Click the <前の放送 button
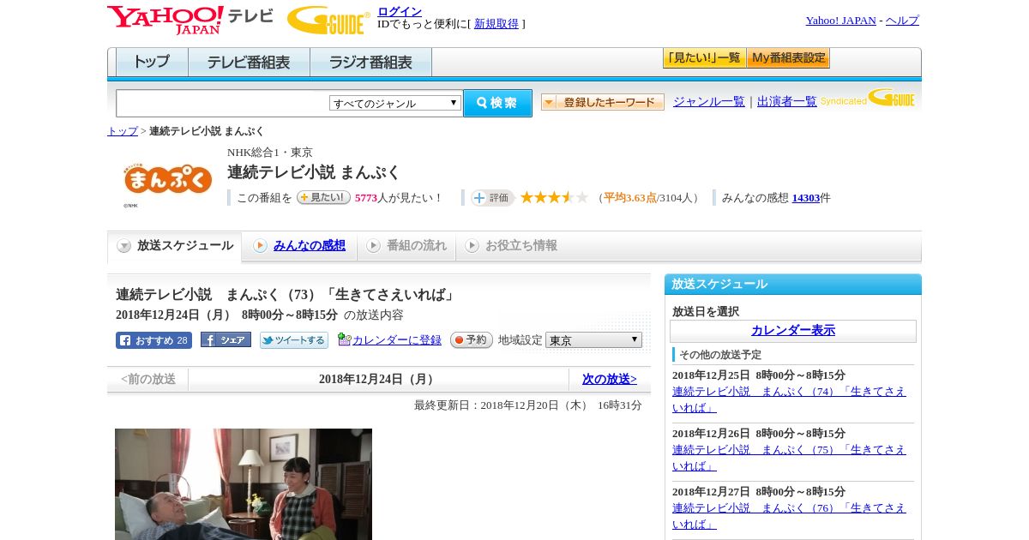 click(x=148, y=379)
